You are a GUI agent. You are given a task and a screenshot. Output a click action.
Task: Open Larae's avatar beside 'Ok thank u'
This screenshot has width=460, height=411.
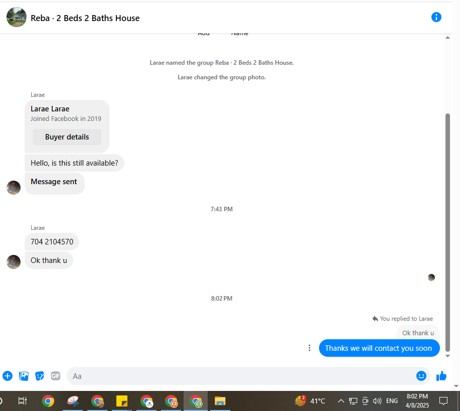[14, 262]
